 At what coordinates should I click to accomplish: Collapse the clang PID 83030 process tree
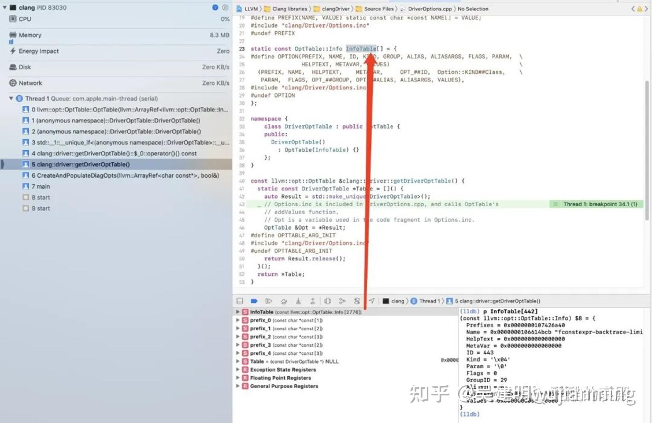(x=5, y=7)
